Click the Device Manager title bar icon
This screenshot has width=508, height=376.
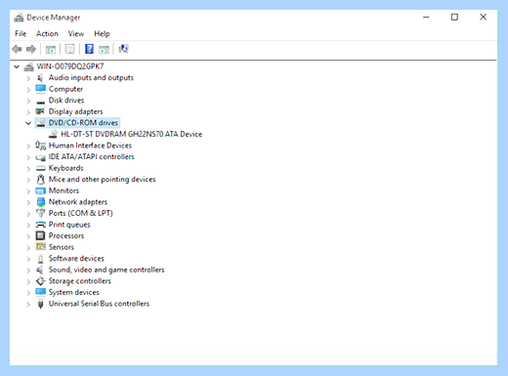click(19, 18)
